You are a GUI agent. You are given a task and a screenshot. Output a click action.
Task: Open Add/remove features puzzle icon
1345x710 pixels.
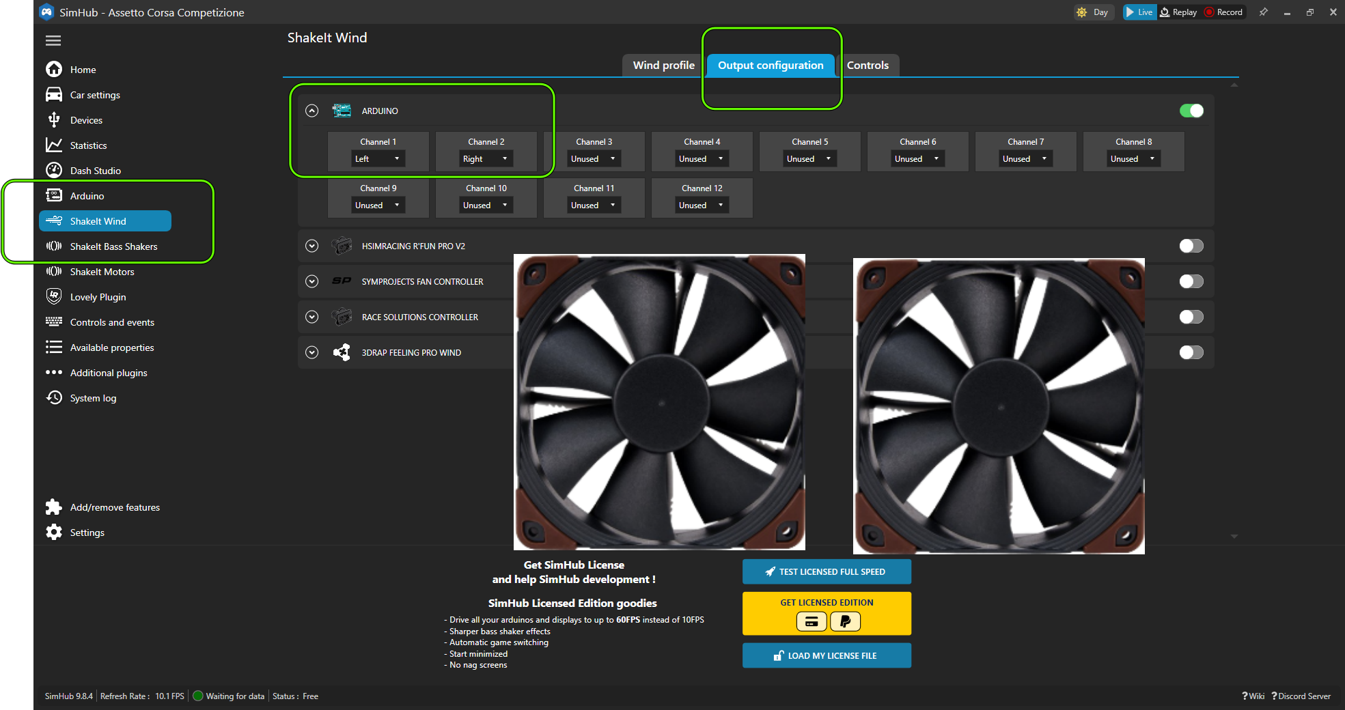pyautogui.click(x=54, y=507)
